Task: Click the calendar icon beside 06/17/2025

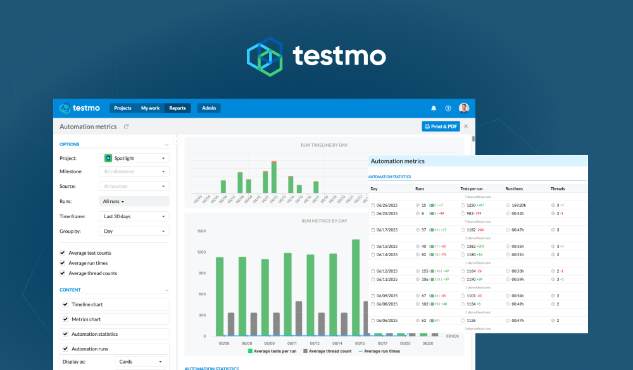Action: (x=373, y=230)
